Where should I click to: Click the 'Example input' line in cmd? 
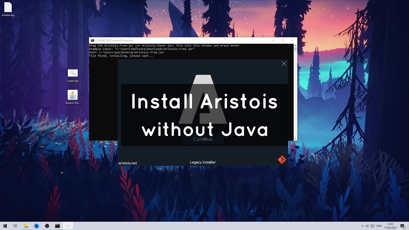click(142, 49)
